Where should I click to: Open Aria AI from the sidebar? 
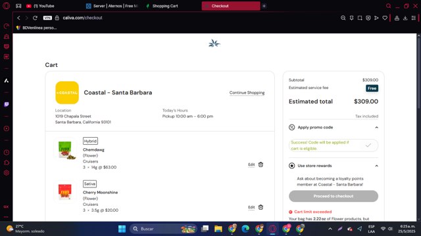click(x=7, y=81)
